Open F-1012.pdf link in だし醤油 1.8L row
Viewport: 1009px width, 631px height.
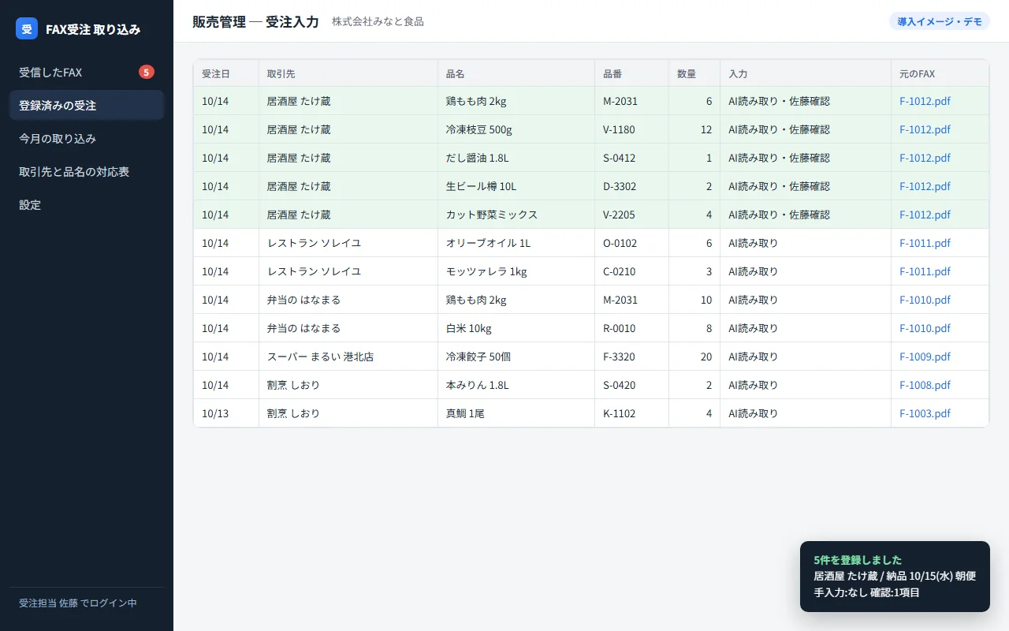pos(925,158)
